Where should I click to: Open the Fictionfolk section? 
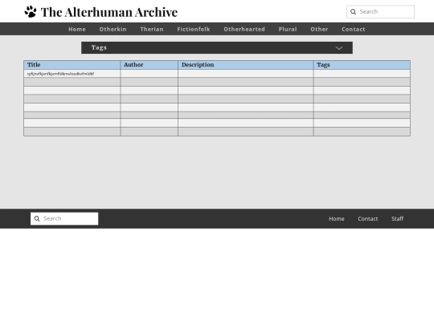pos(194,30)
